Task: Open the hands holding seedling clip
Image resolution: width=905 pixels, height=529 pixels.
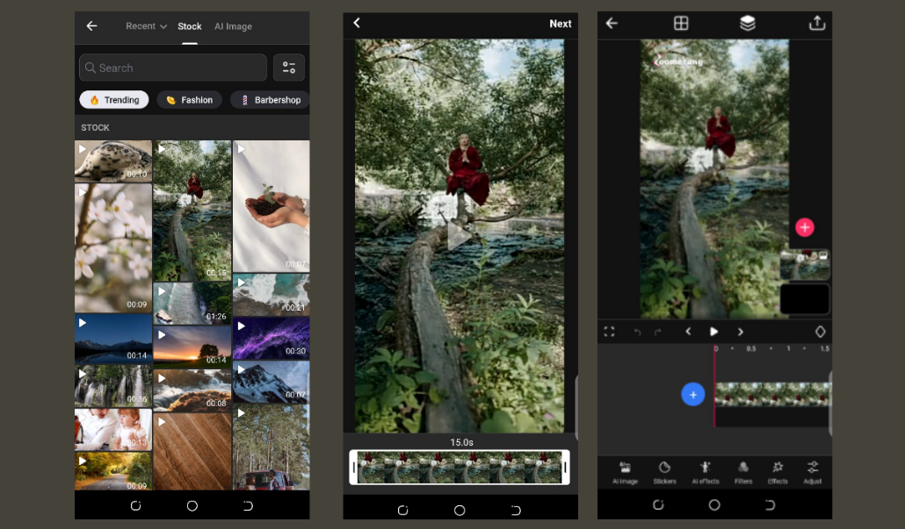Action: (271, 205)
